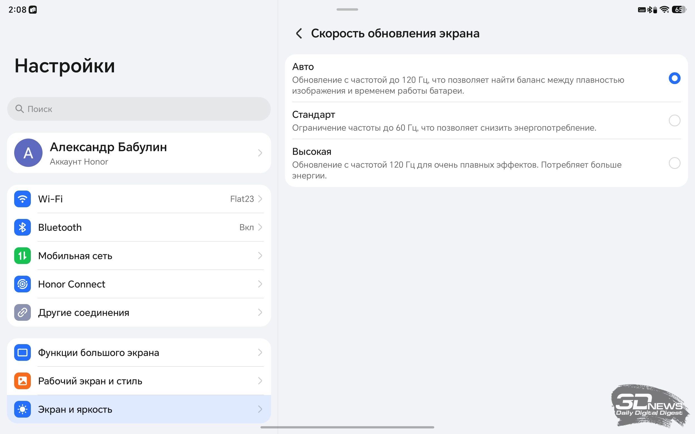Open the Рабочий экран и стиль entry
Viewport: 695px width, 434px height.
pos(139,381)
